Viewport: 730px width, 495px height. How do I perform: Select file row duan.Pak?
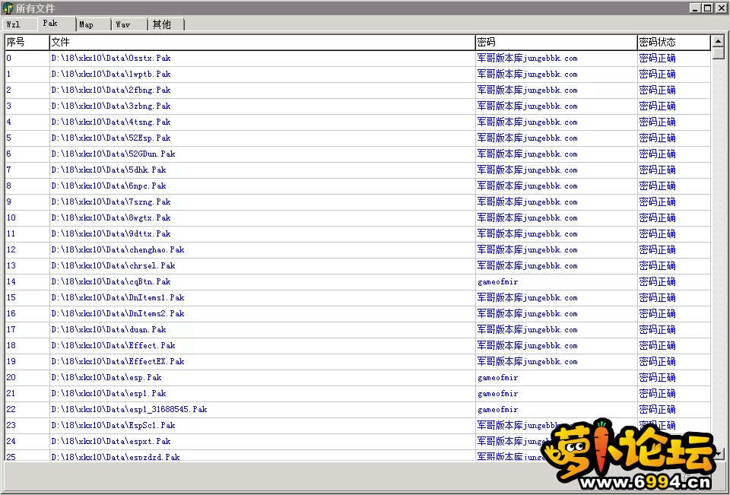357,330
